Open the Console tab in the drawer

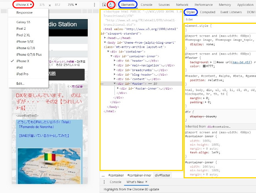[116, 182]
